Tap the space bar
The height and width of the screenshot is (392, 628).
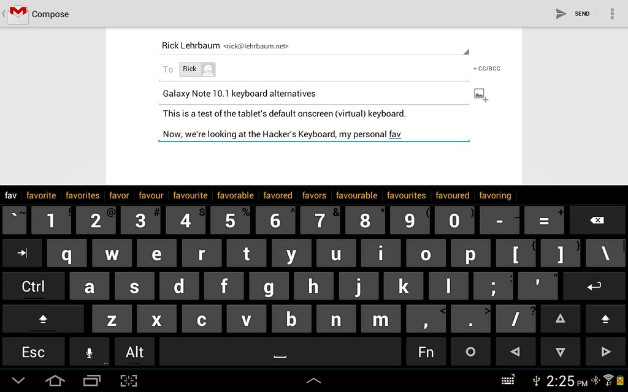coord(280,352)
